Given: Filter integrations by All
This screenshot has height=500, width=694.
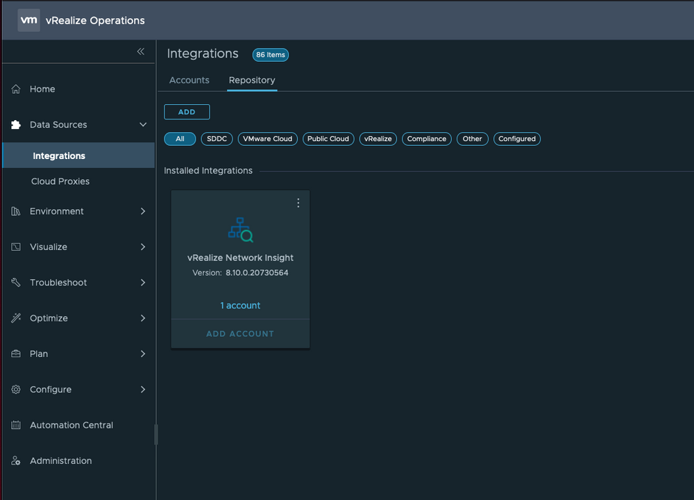Looking at the screenshot, I should [180, 139].
